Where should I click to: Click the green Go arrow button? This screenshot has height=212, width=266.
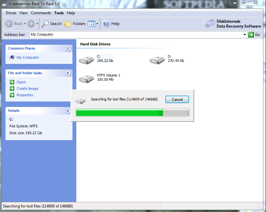coord(251,35)
